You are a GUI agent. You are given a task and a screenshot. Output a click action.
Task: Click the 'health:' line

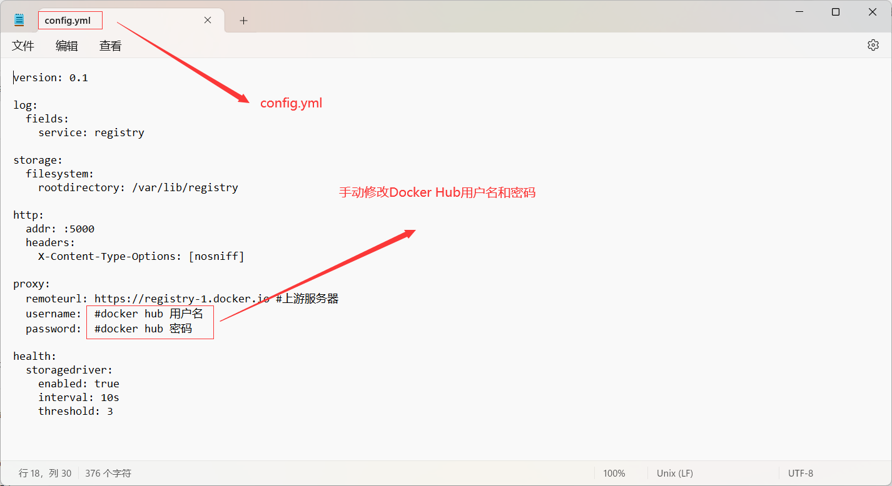click(x=35, y=356)
